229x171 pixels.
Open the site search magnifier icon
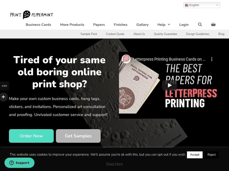point(200,24)
